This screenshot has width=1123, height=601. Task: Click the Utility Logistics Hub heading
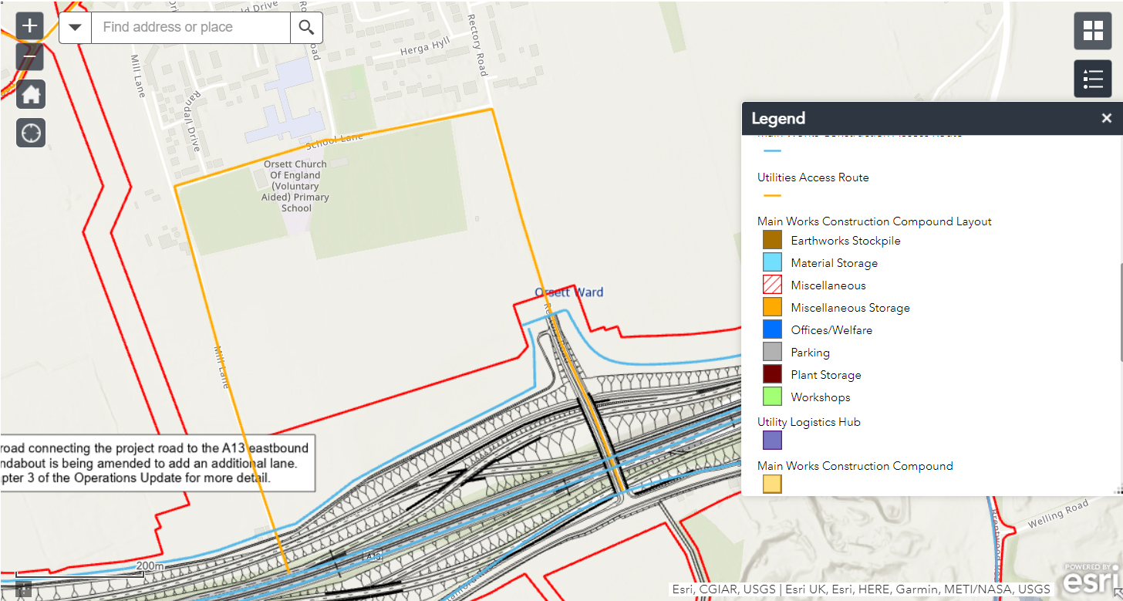809,422
